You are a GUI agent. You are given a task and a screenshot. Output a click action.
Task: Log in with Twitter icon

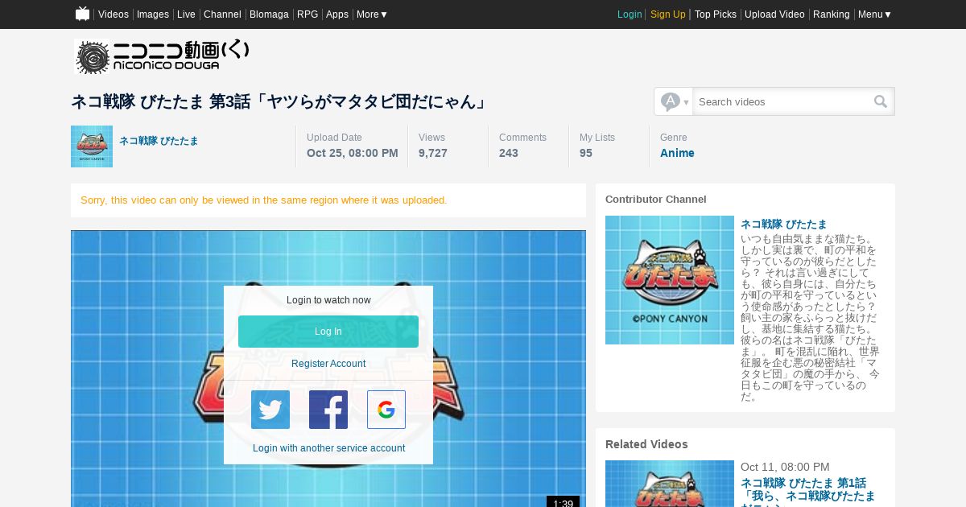pyautogui.click(x=270, y=410)
